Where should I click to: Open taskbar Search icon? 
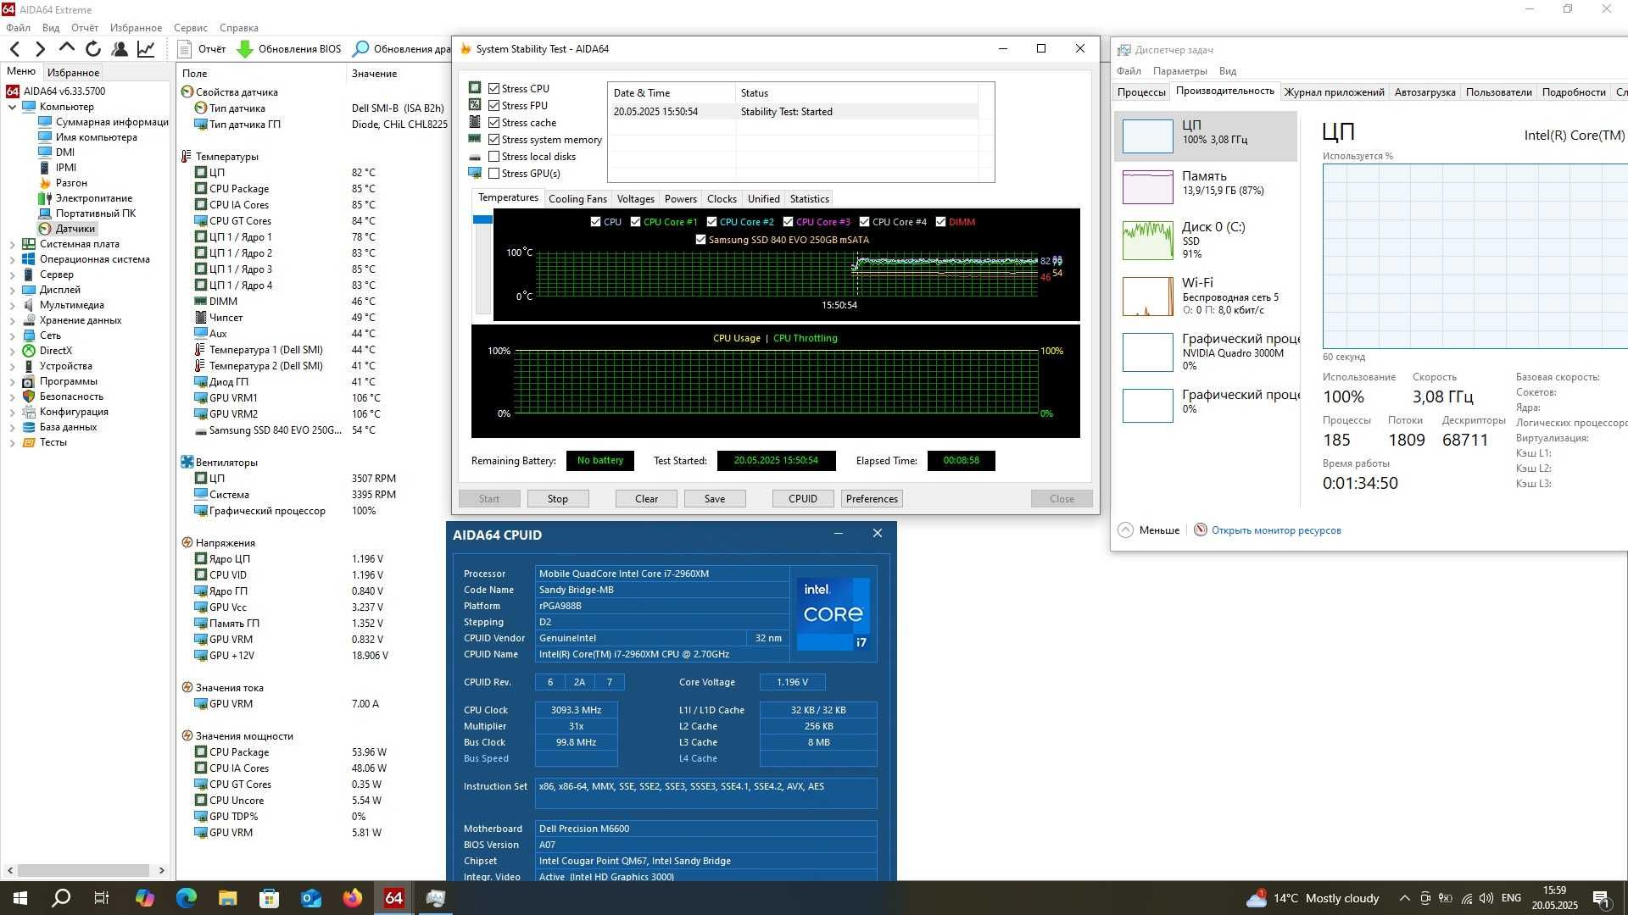[x=61, y=898]
